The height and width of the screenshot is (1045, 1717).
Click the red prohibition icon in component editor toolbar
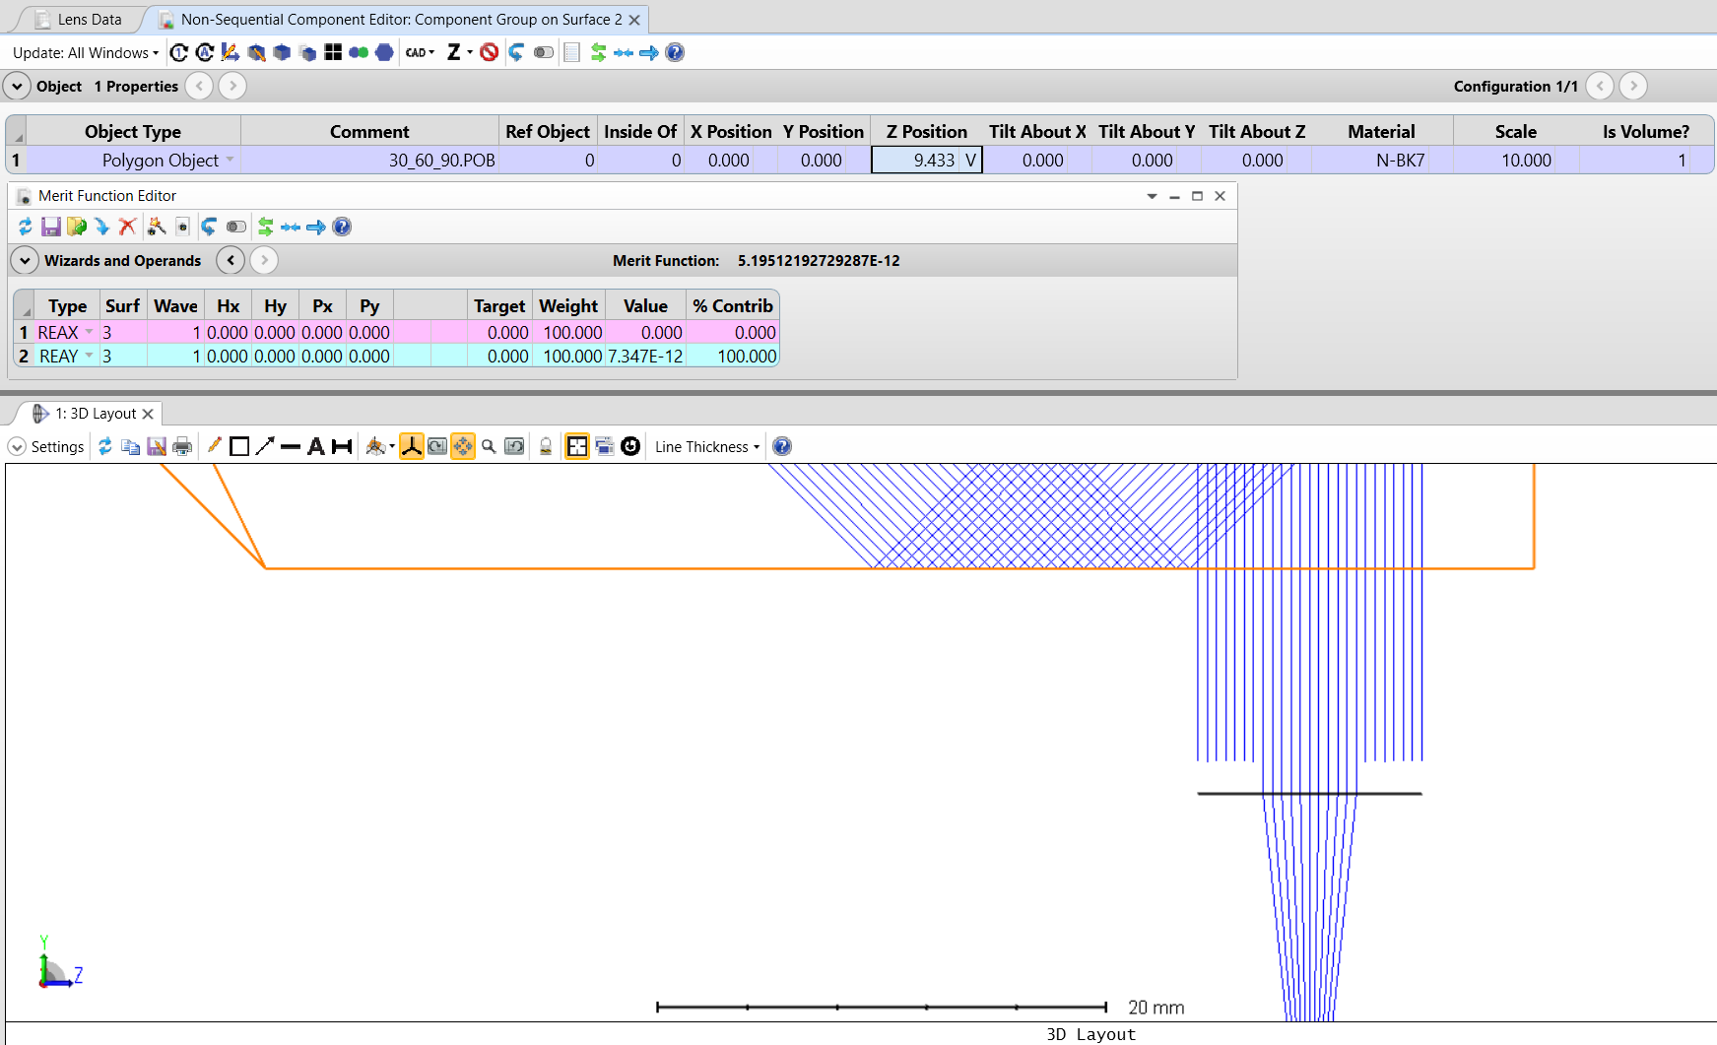(489, 52)
